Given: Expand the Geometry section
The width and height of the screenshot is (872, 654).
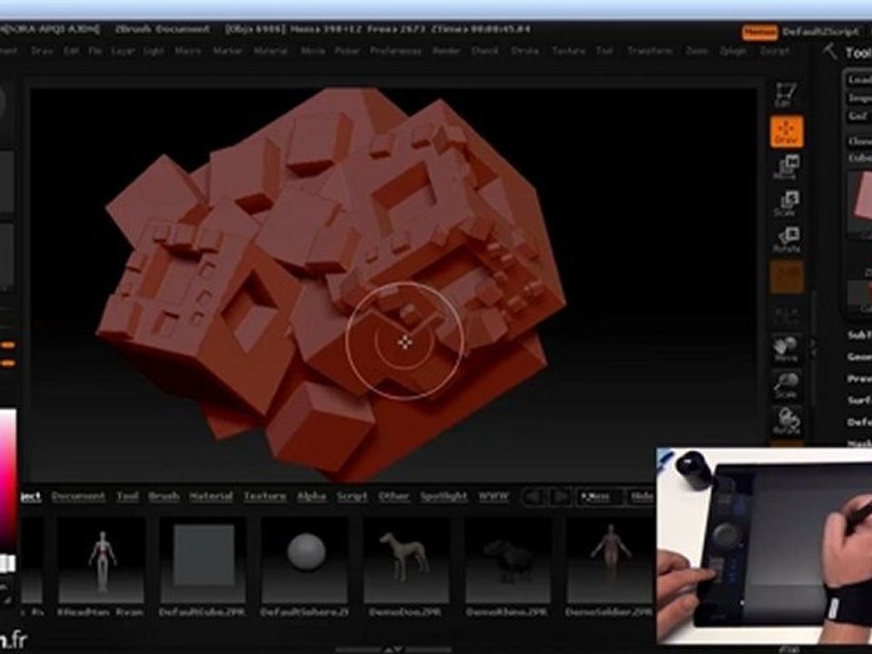Looking at the screenshot, I should click(x=858, y=357).
